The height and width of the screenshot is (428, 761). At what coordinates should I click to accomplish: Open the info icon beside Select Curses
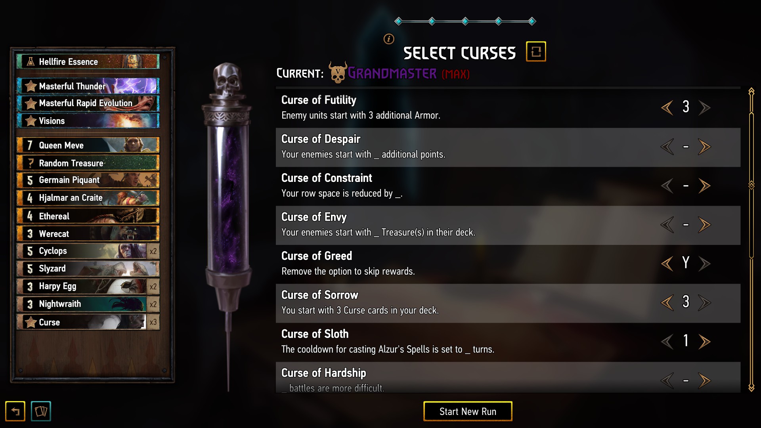coord(389,39)
